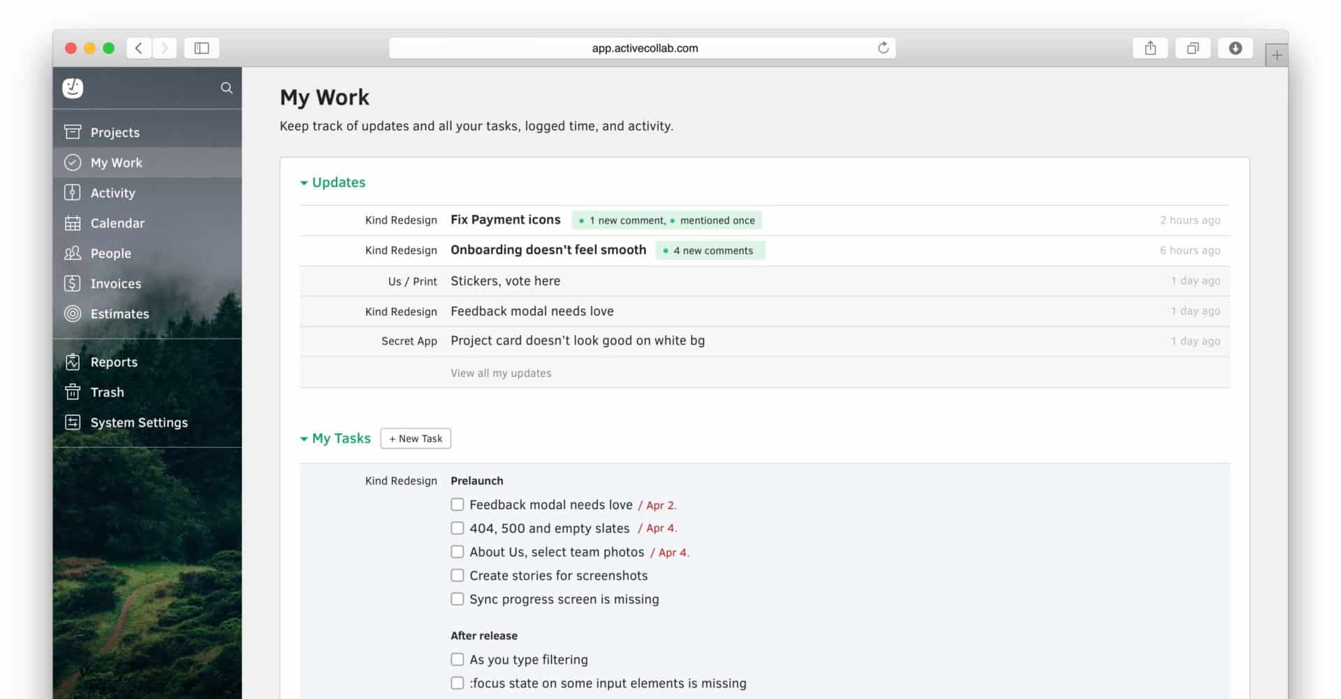This screenshot has height=699, width=1341.
Task: Open the My Work section
Action: (x=117, y=162)
